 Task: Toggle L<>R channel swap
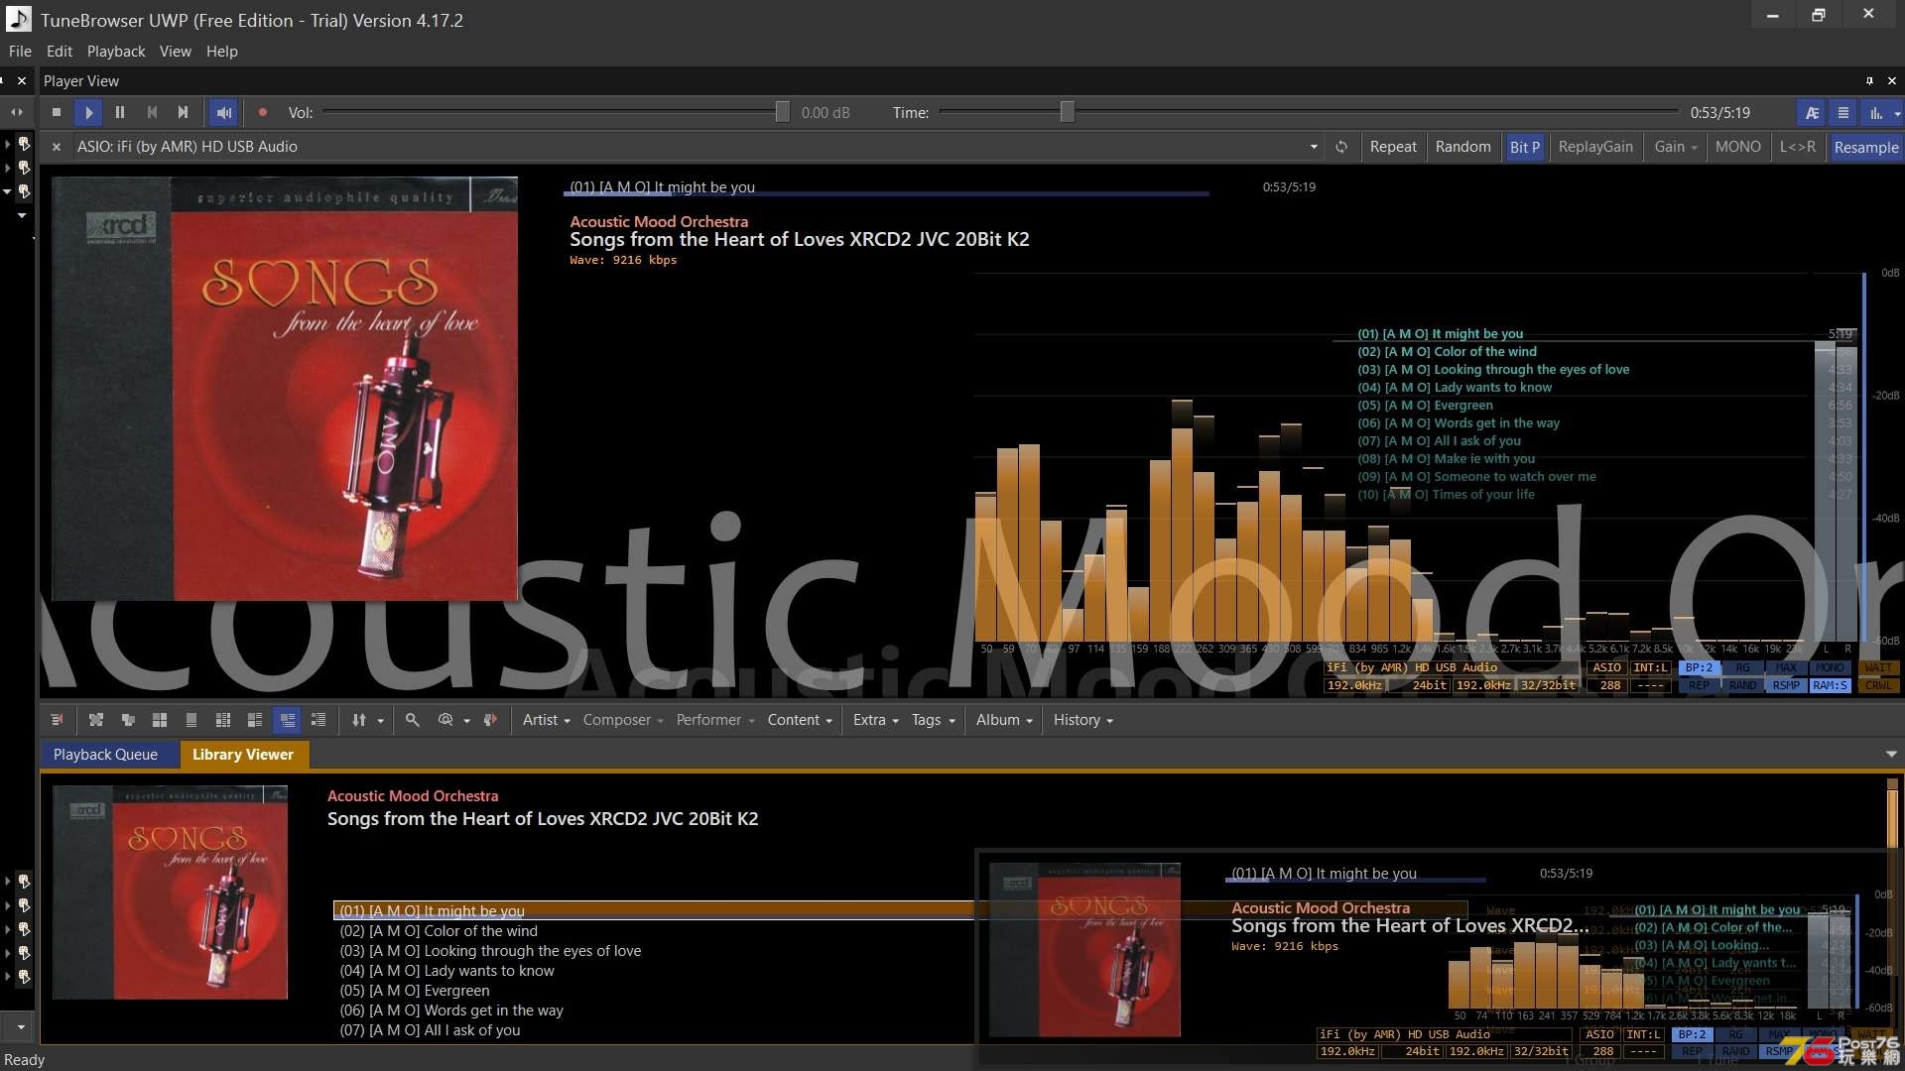coord(1797,147)
